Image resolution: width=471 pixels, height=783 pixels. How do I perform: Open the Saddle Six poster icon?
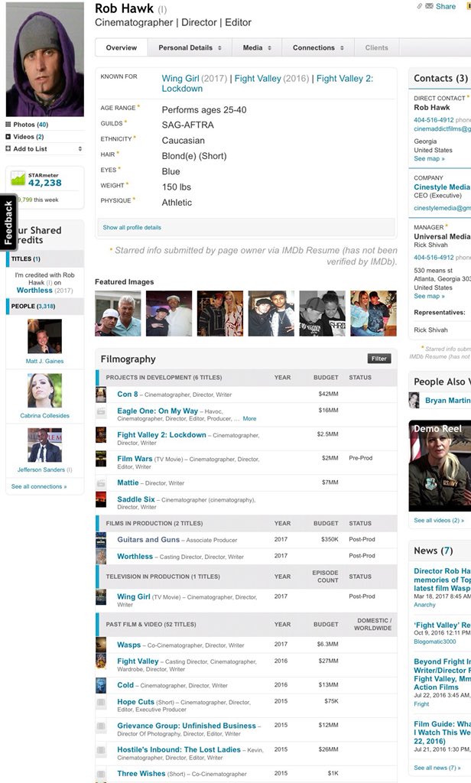click(101, 499)
